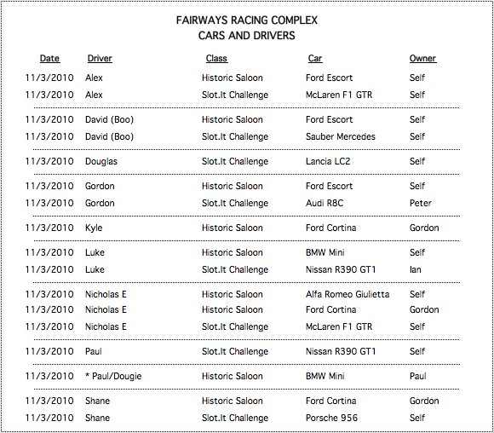The height and width of the screenshot is (433, 494).
Task: Click the Lancia LC2 car entry
Action: pos(328,161)
